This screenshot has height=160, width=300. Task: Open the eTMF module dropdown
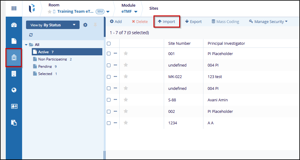click(x=130, y=11)
